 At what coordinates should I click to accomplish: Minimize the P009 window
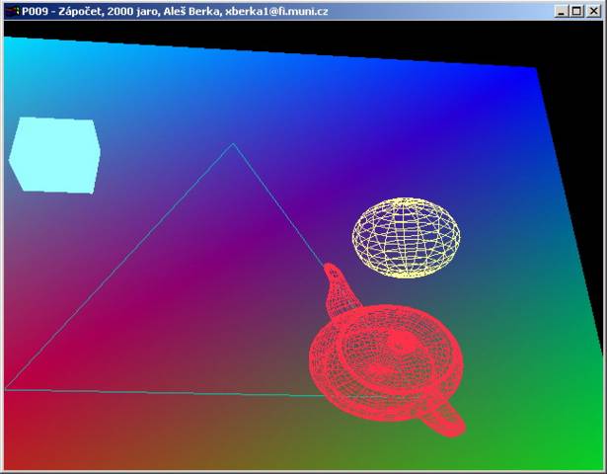[561, 11]
